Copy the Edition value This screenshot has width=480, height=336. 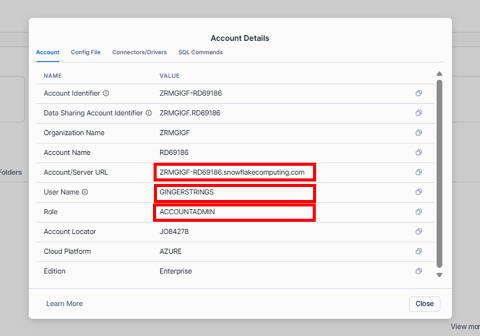pyautogui.click(x=418, y=271)
